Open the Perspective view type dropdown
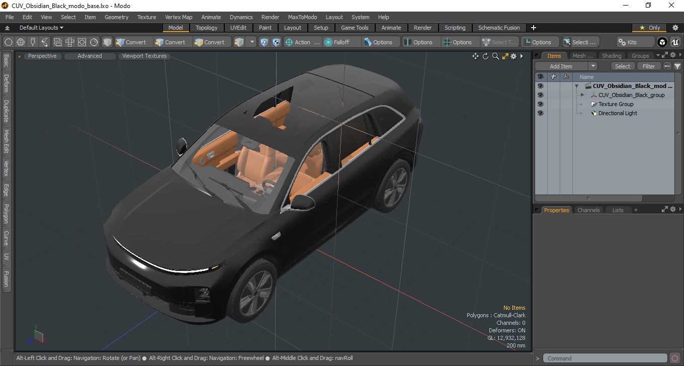The height and width of the screenshot is (366, 684). coord(42,56)
